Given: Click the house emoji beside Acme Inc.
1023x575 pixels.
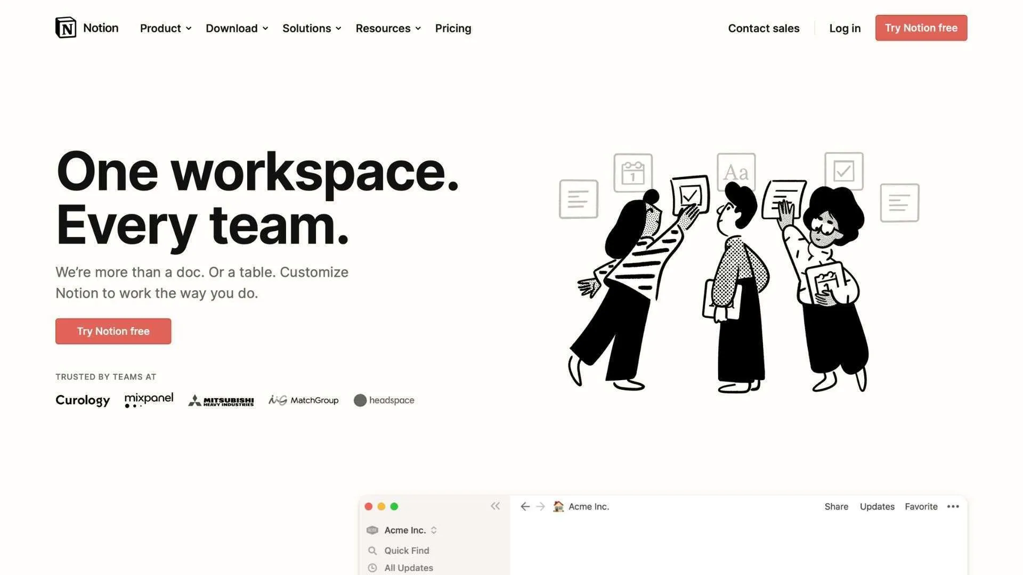Looking at the screenshot, I should [558, 506].
